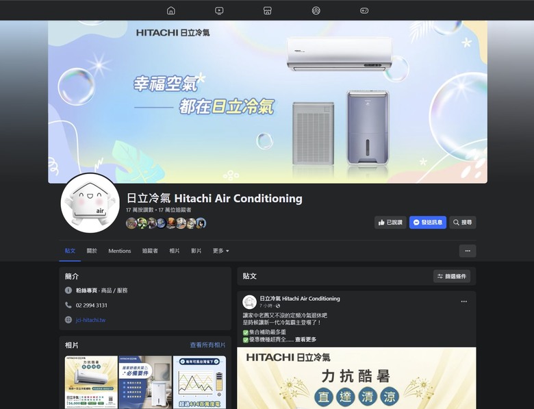Click the post's public audience globe icon
Screen dimensions: 534x409
point(278,306)
